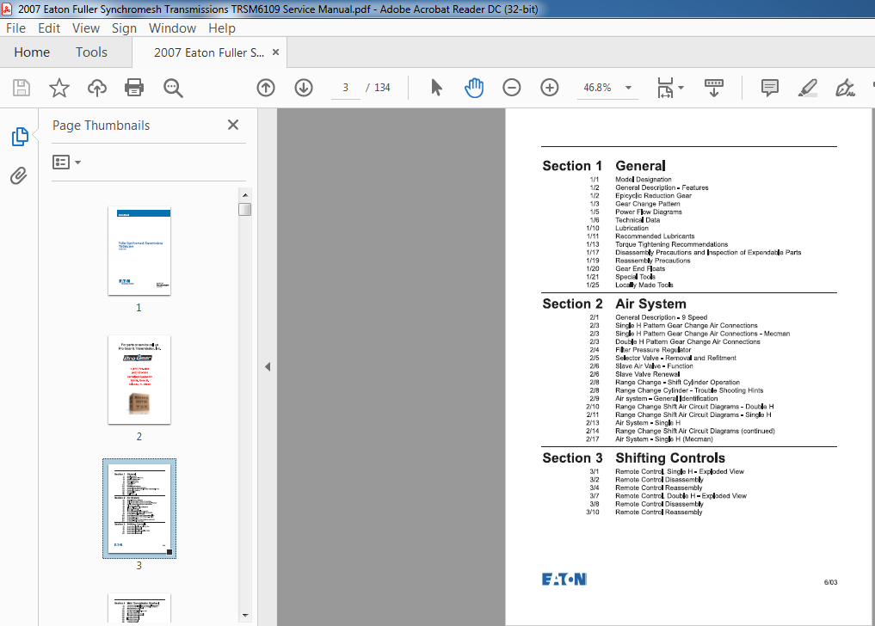The image size is (875, 626).
Task: Open the zoom level dropdown arrow
Action: click(x=628, y=88)
